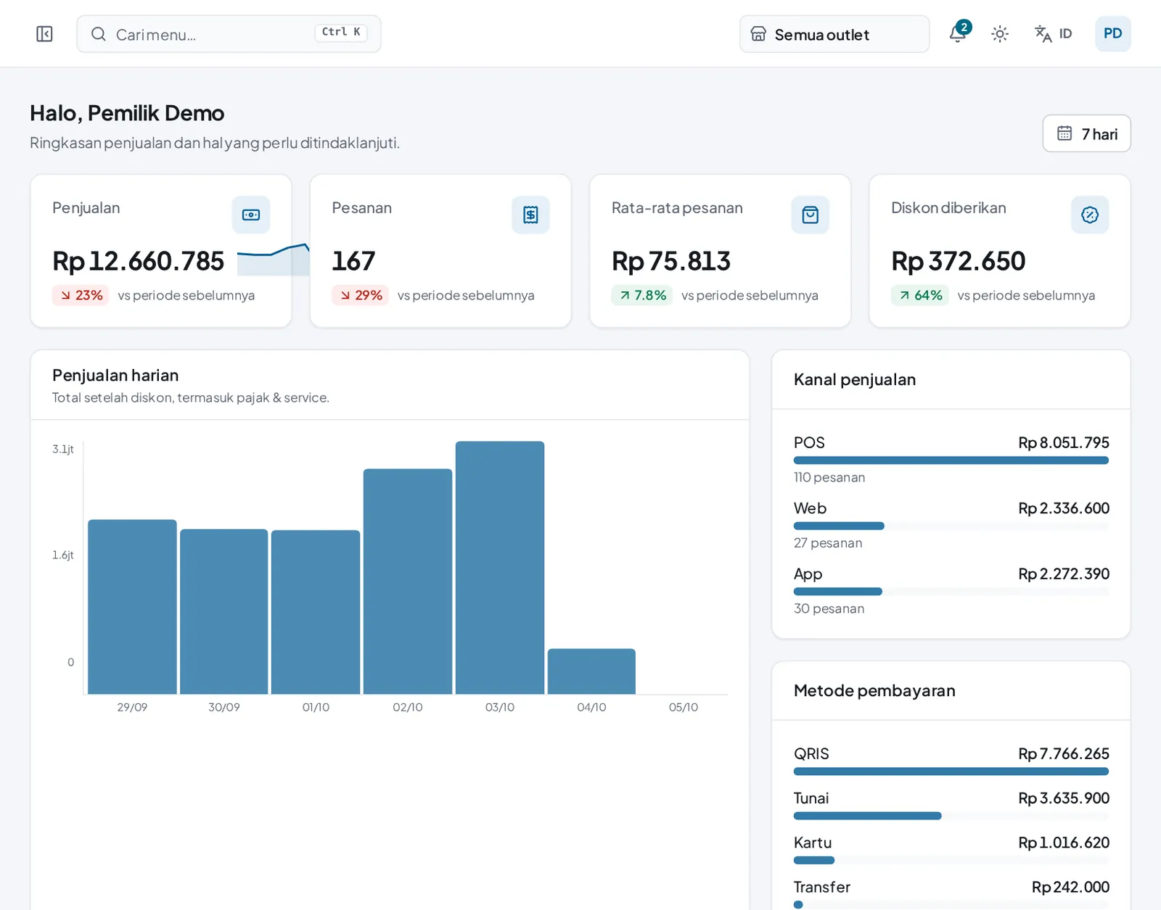
Task: Click the 05/10 axis label
Action: click(x=684, y=707)
